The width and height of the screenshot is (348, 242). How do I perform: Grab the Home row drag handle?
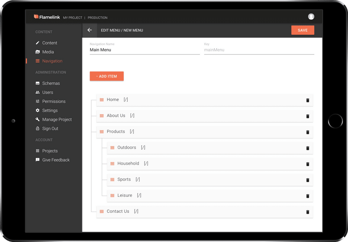(x=101, y=100)
